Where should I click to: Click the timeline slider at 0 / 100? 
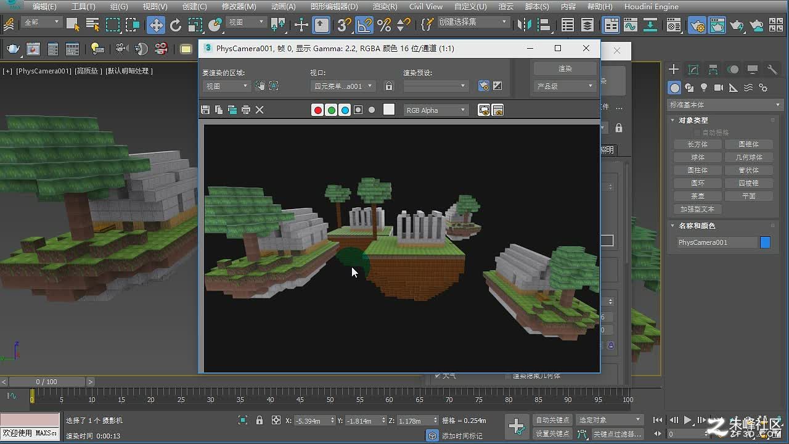pos(47,382)
